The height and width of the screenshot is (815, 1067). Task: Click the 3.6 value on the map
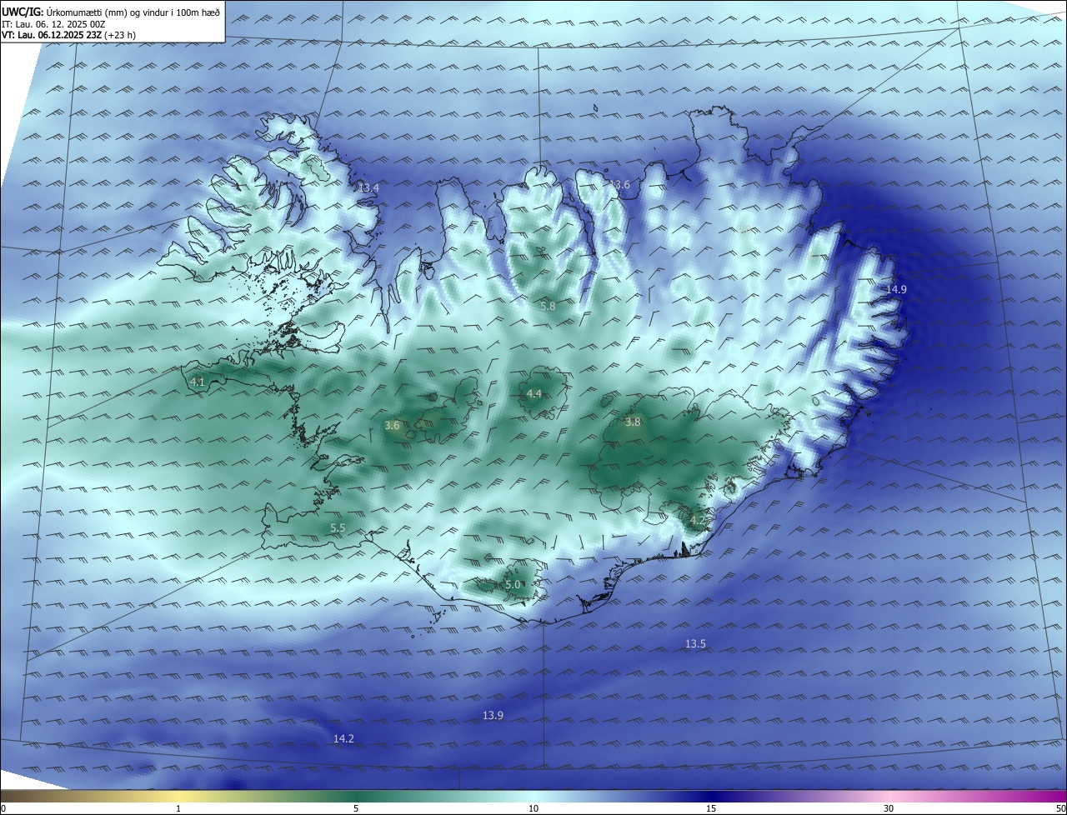(392, 426)
